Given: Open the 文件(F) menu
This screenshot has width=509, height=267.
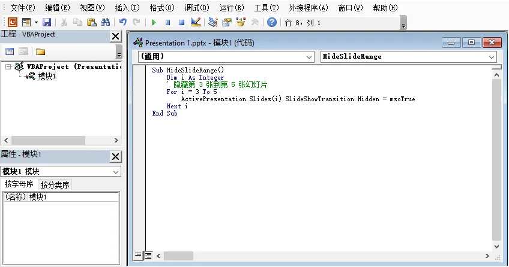Looking at the screenshot, I should pos(23,8).
